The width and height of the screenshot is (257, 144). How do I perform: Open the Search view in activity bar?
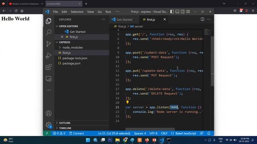click(x=49, y=32)
